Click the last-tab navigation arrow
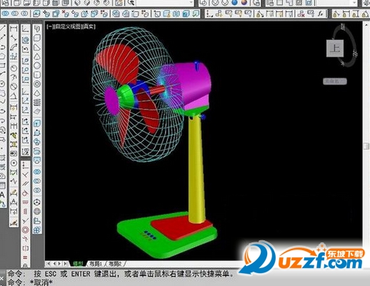Viewport: 370px width, 286px height. (65, 264)
